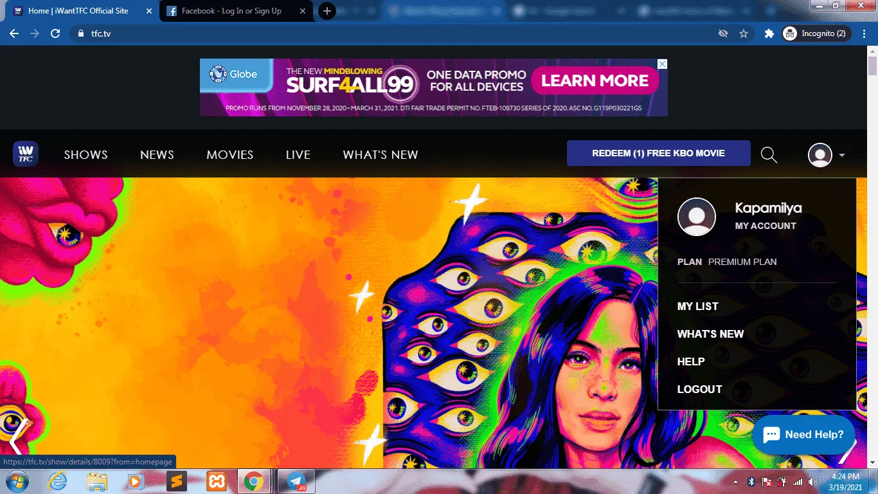Screen dimensions: 878x494
Task: Open Windows Start button
Action: [x=16, y=481]
